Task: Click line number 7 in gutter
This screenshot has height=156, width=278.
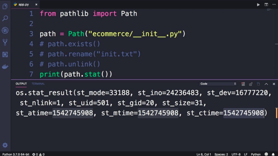Action: click(31, 74)
